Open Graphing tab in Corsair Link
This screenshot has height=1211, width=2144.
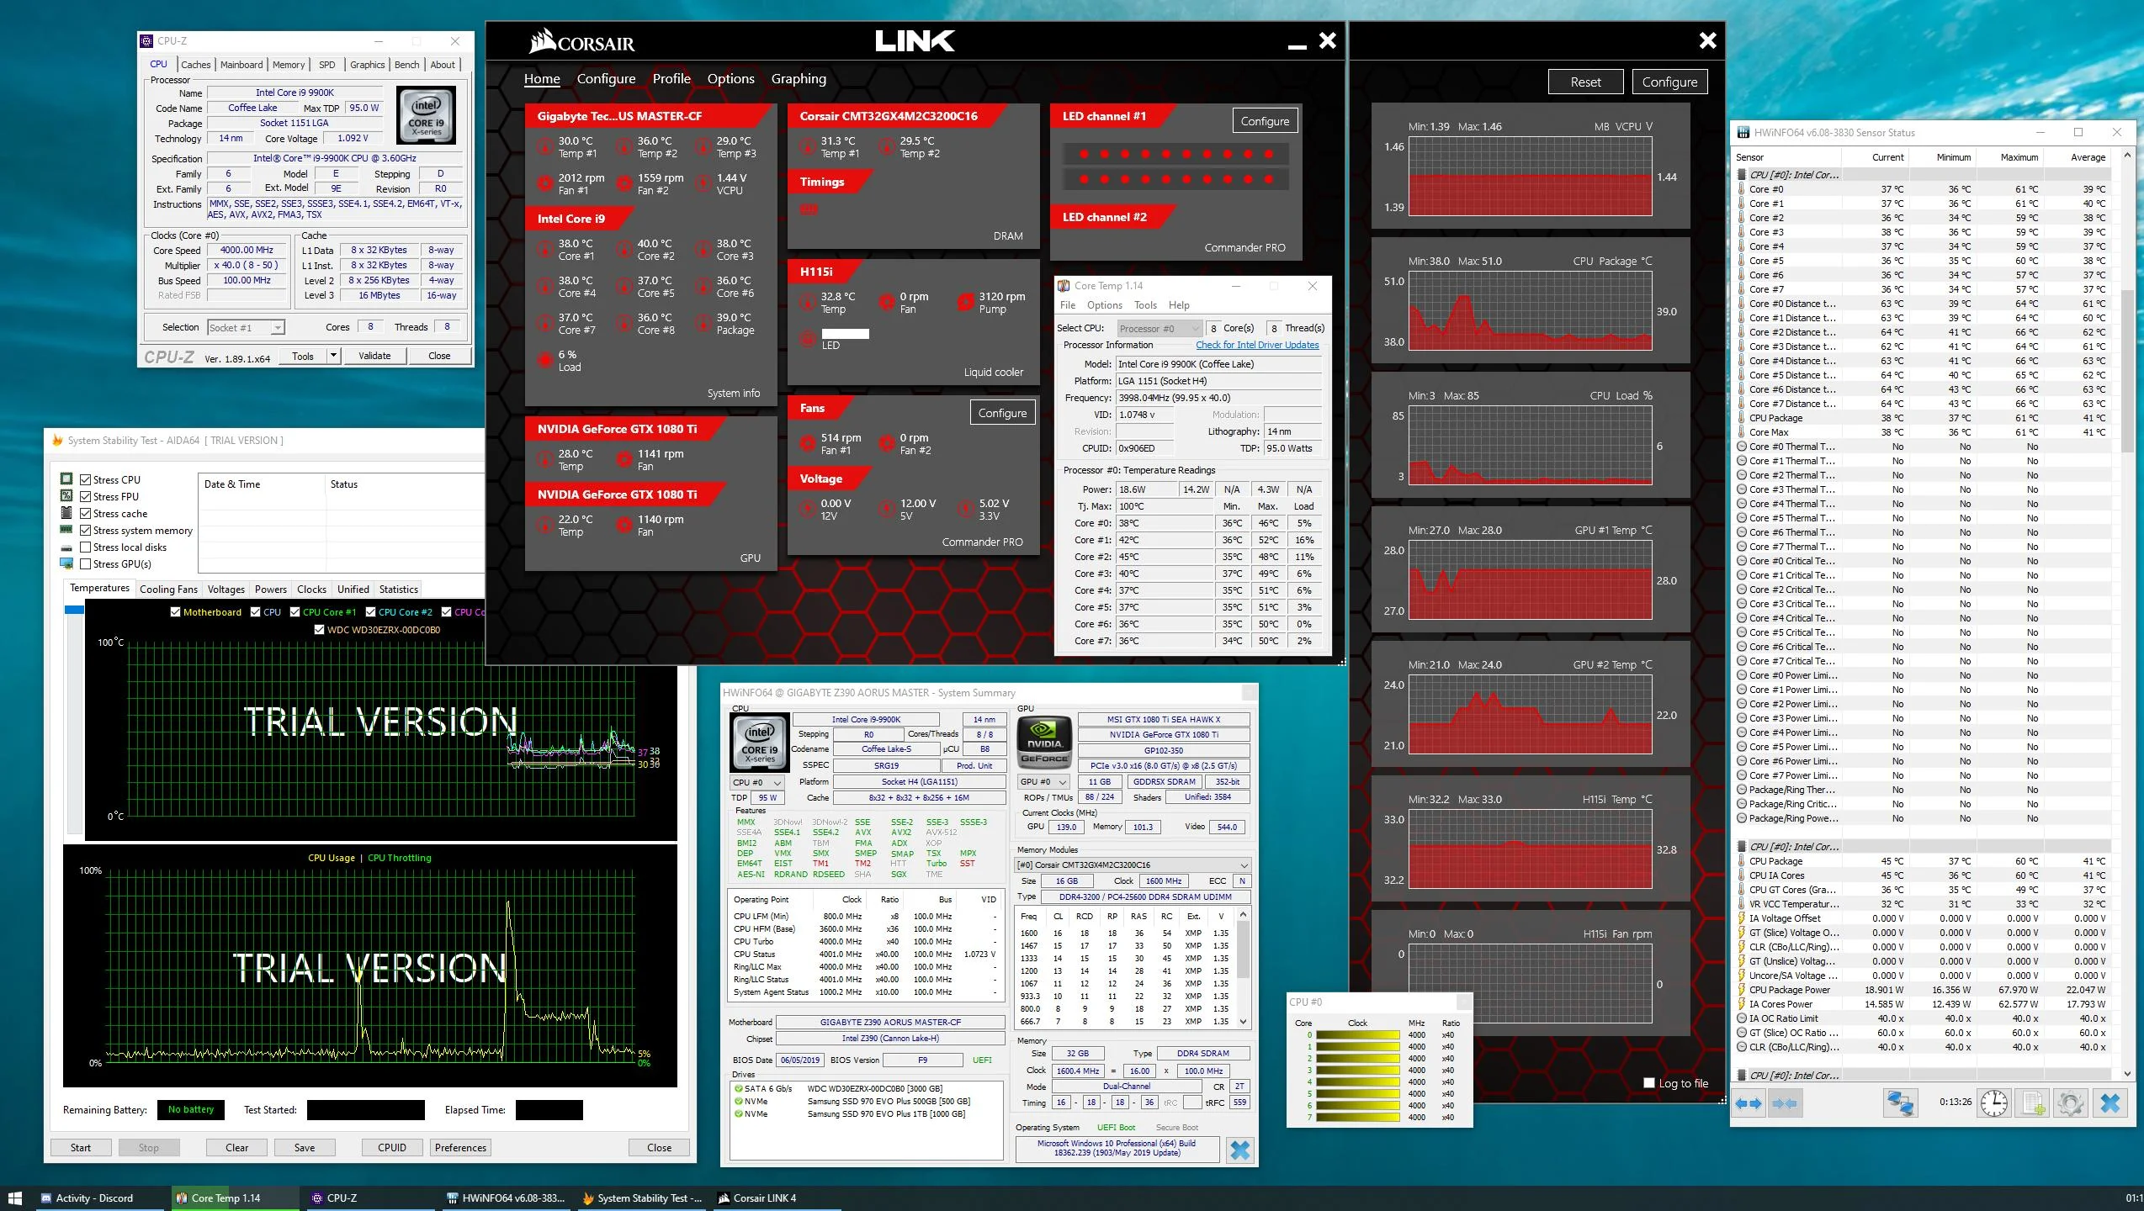tap(799, 78)
